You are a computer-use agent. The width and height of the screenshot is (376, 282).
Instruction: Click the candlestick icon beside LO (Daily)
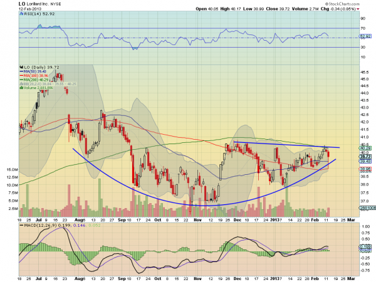(21, 68)
